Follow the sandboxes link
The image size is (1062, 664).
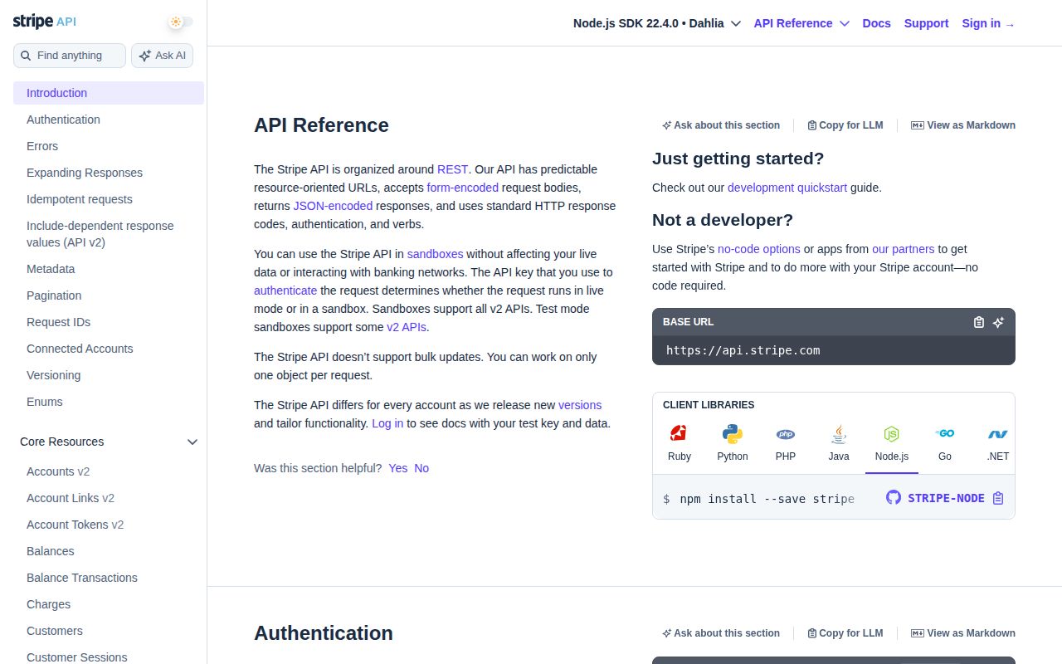coord(435,254)
